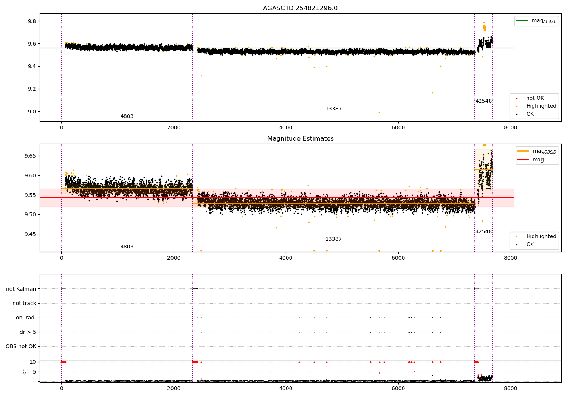Click the "9.65" y-axis tick label
Image resolution: width=567 pixels, height=397 pixels.
click(x=31, y=156)
